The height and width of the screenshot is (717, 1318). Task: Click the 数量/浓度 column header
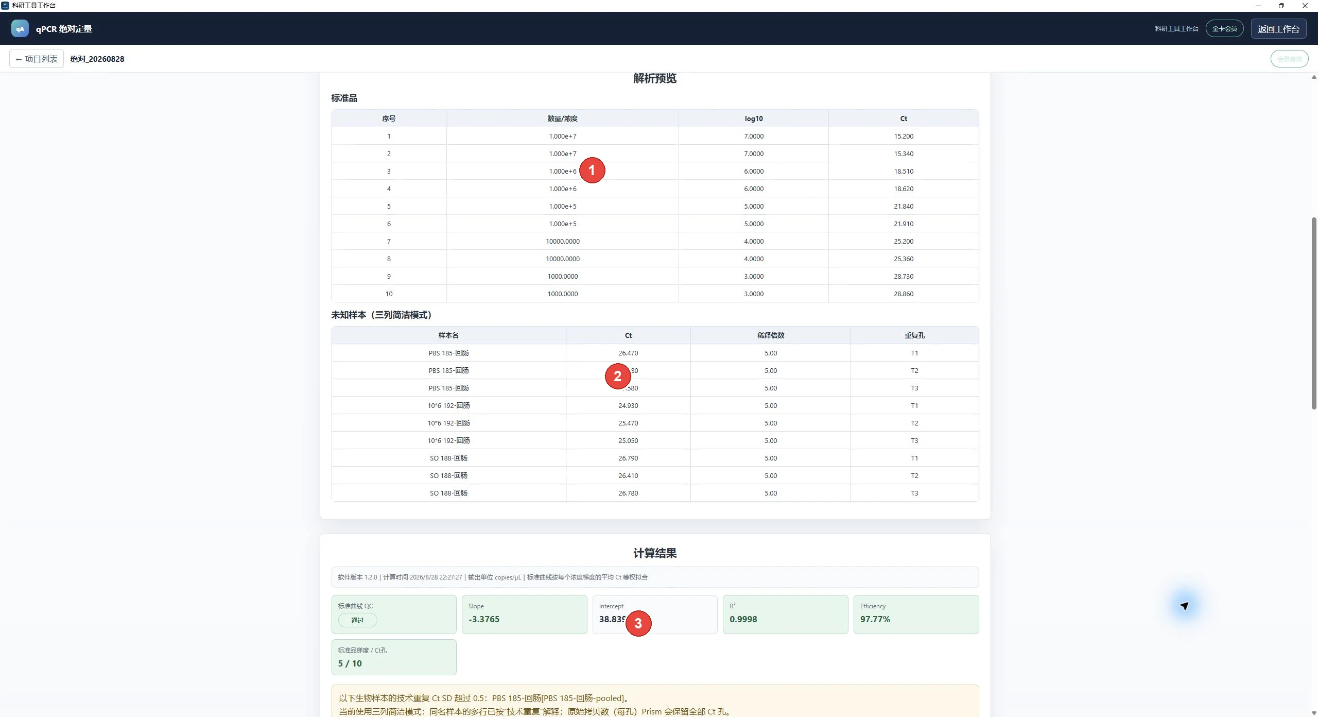[x=562, y=118]
